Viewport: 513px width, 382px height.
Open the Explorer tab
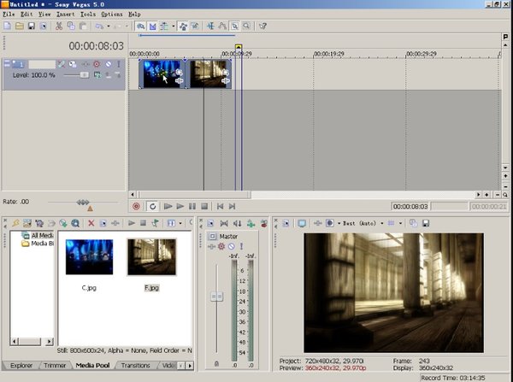[21, 365]
